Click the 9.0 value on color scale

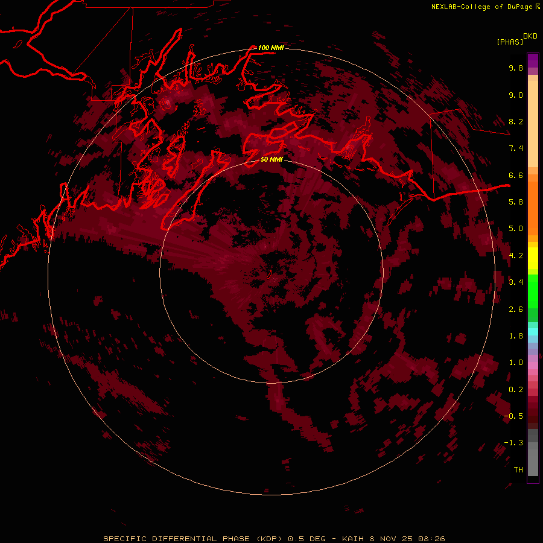click(x=516, y=95)
